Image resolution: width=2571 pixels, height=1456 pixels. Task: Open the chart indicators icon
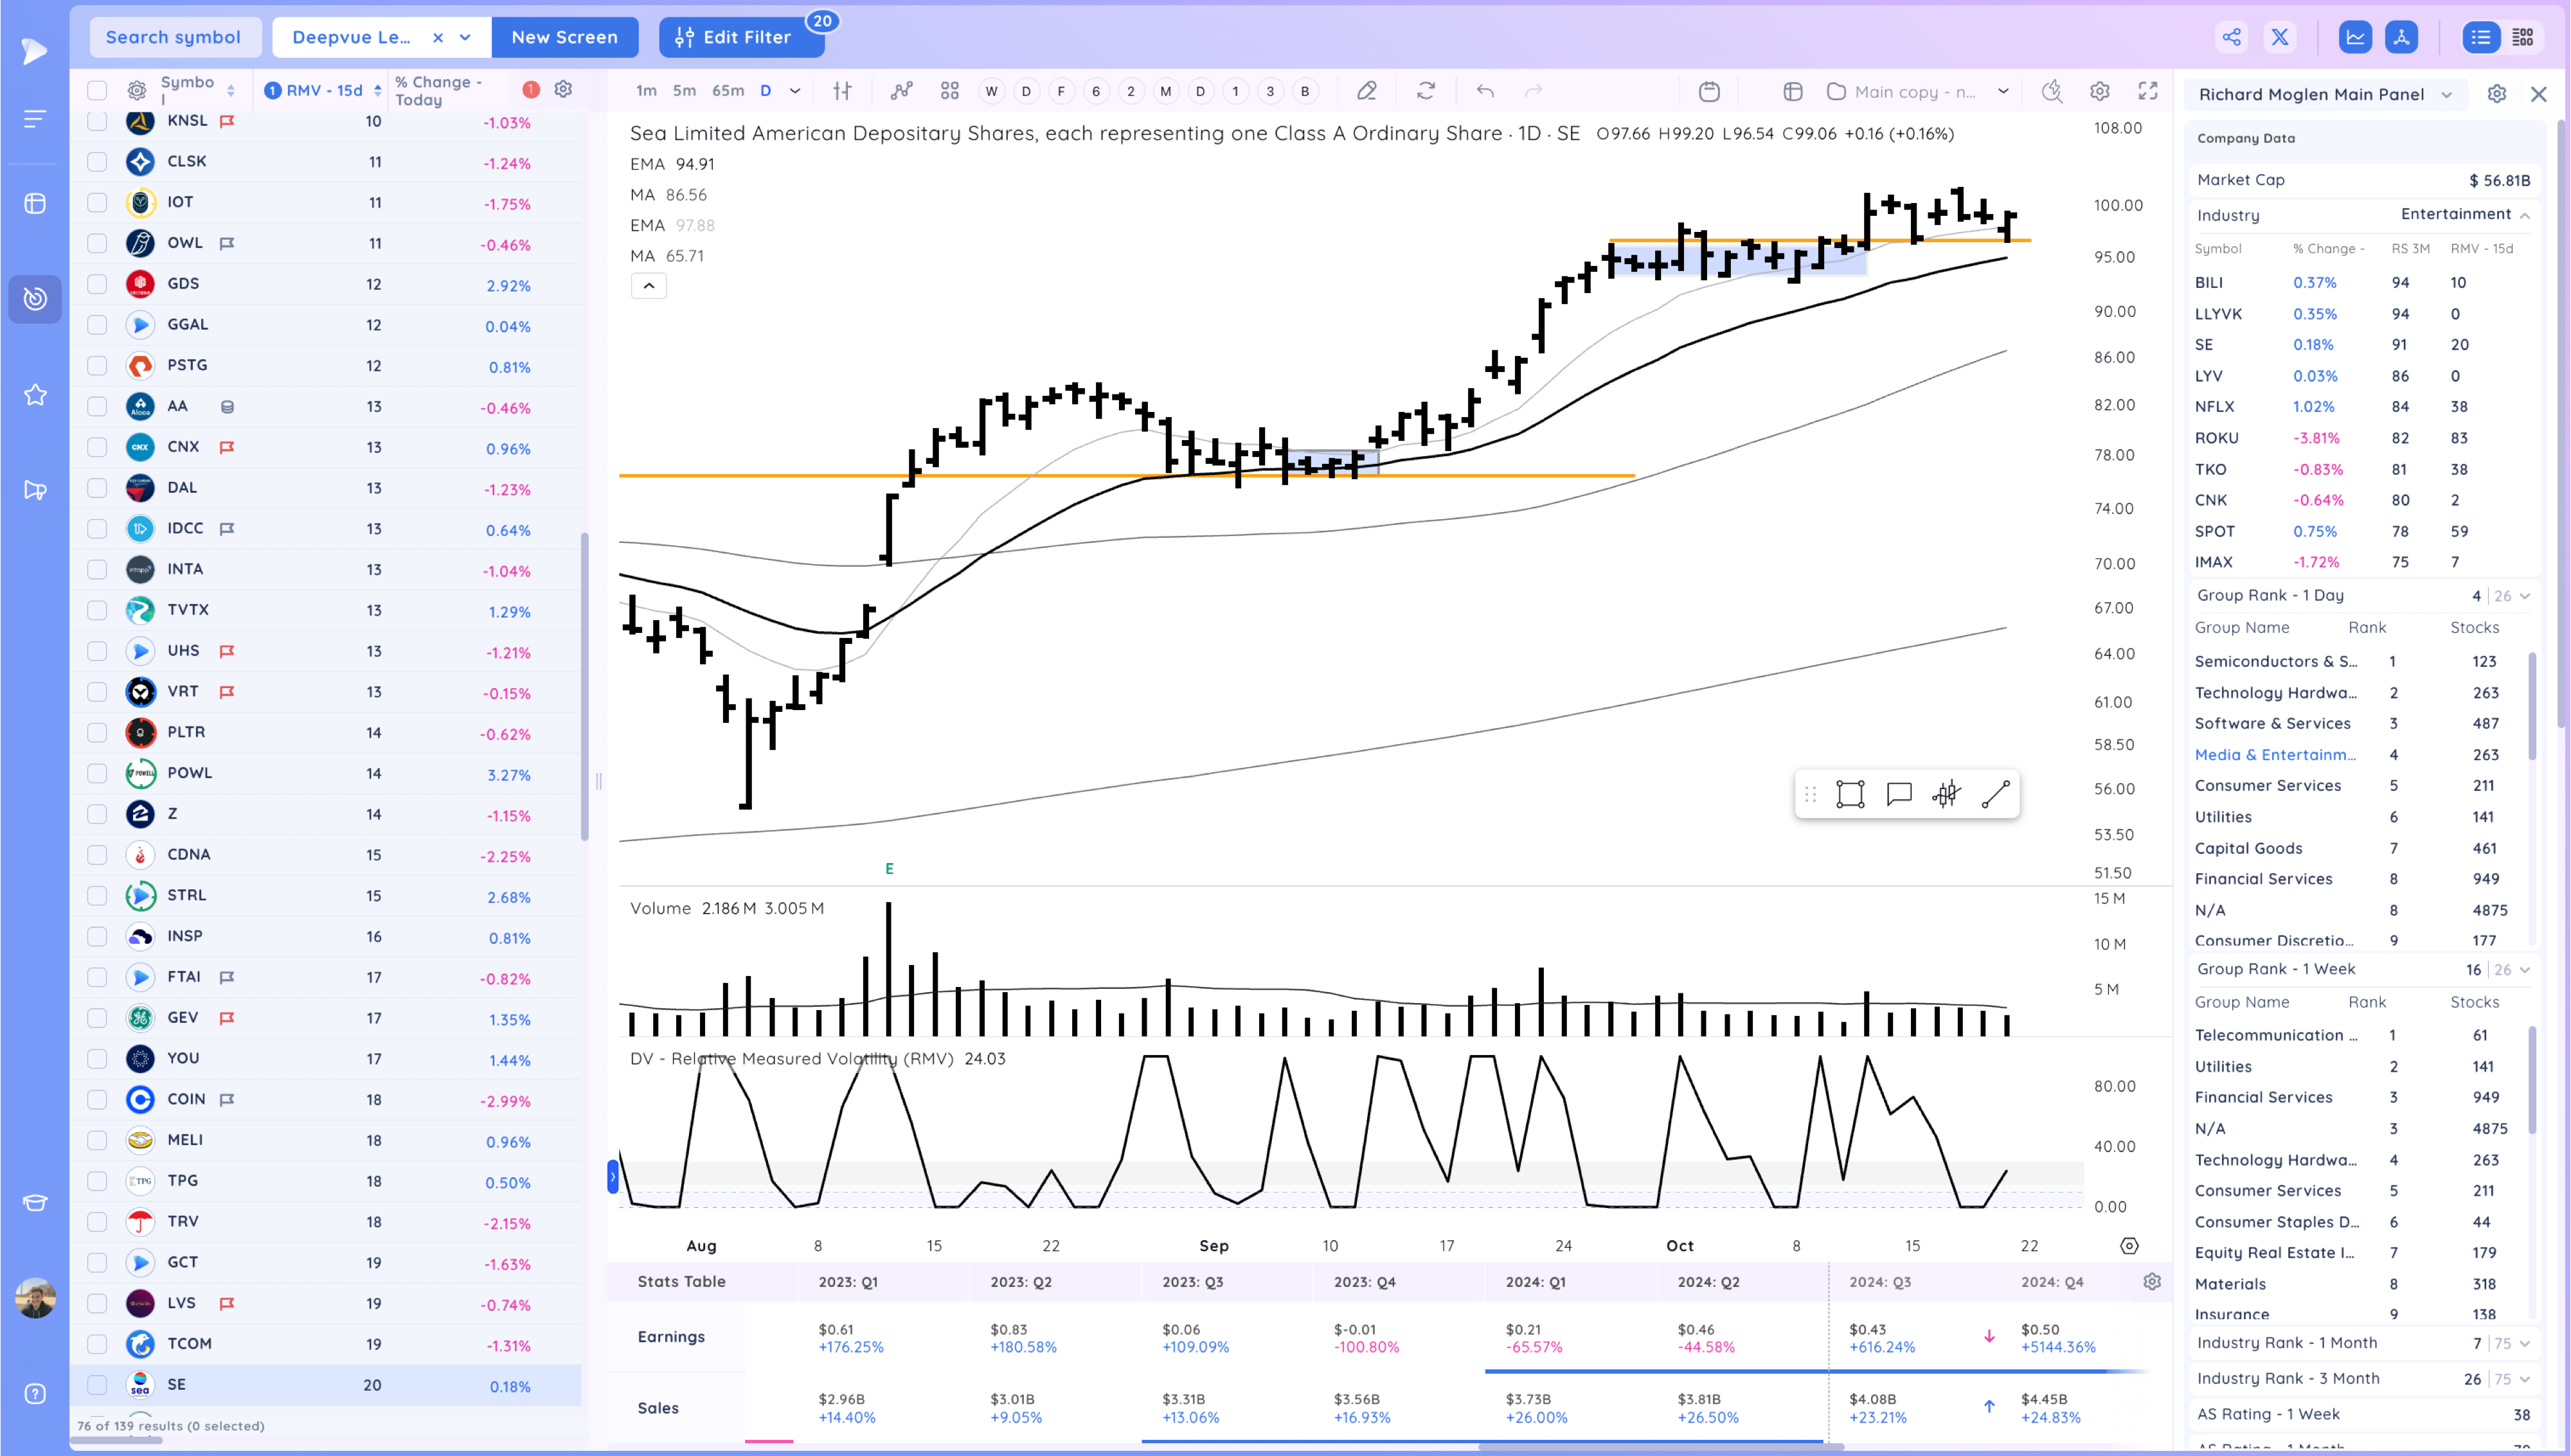pyautogui.click(x=901, y=91)
